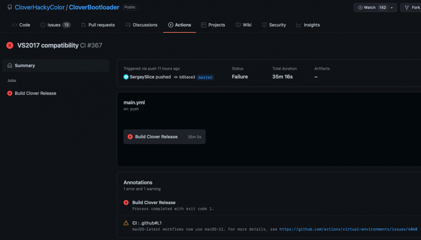The width and height of the screenshot is (421, 240).
Task: Click the Watch count 142
Action: (x=382, y=8)
